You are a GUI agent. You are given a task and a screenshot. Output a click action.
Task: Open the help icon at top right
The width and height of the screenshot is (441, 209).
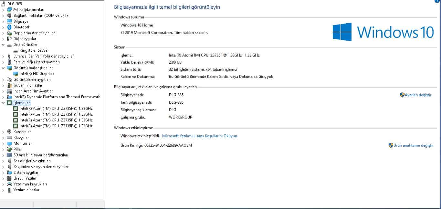pos(438,1)
